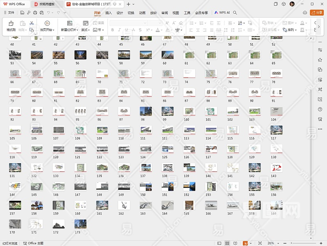Select slide thumbnail number 98

pos(146,111)
